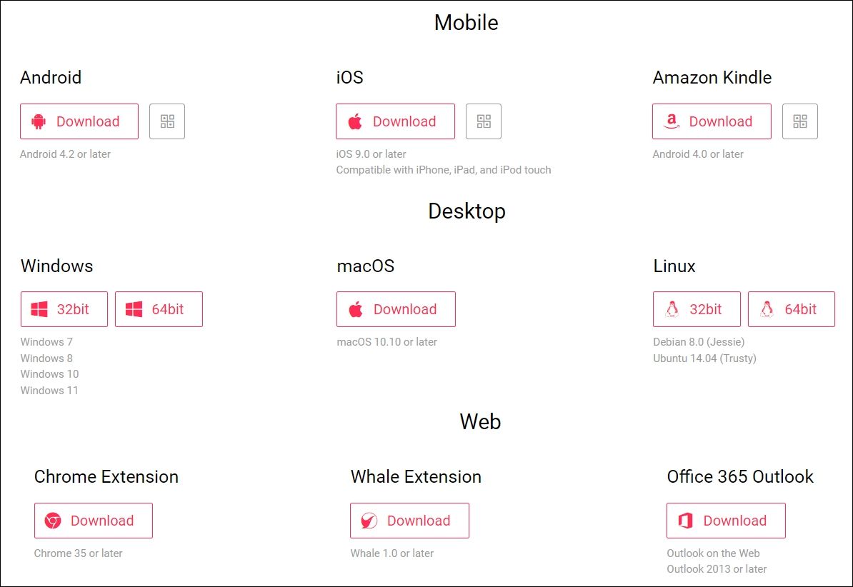Download the app for Android
Image resolution: width=853 pixels, height=587 pixels.
point(79,121)
